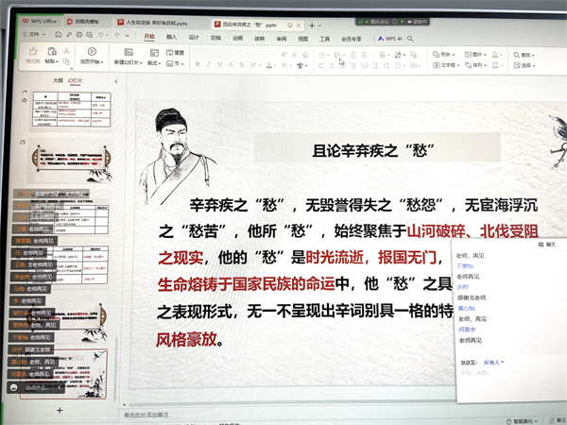Open the 版式 layout dropdown

click(x=154, y=63)
